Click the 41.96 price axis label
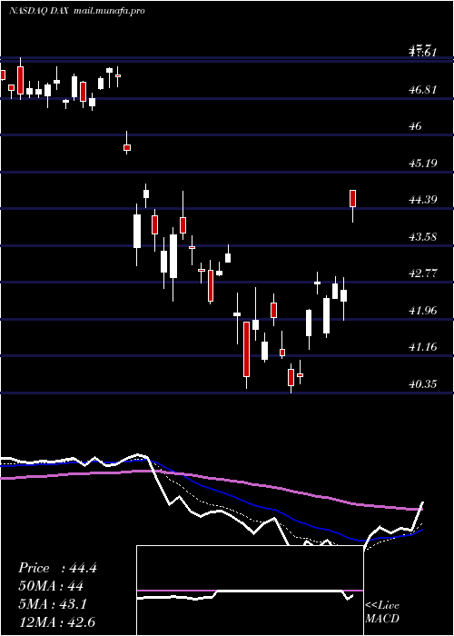This screenshot has width=454, height=636. click(x=423, y=311)
